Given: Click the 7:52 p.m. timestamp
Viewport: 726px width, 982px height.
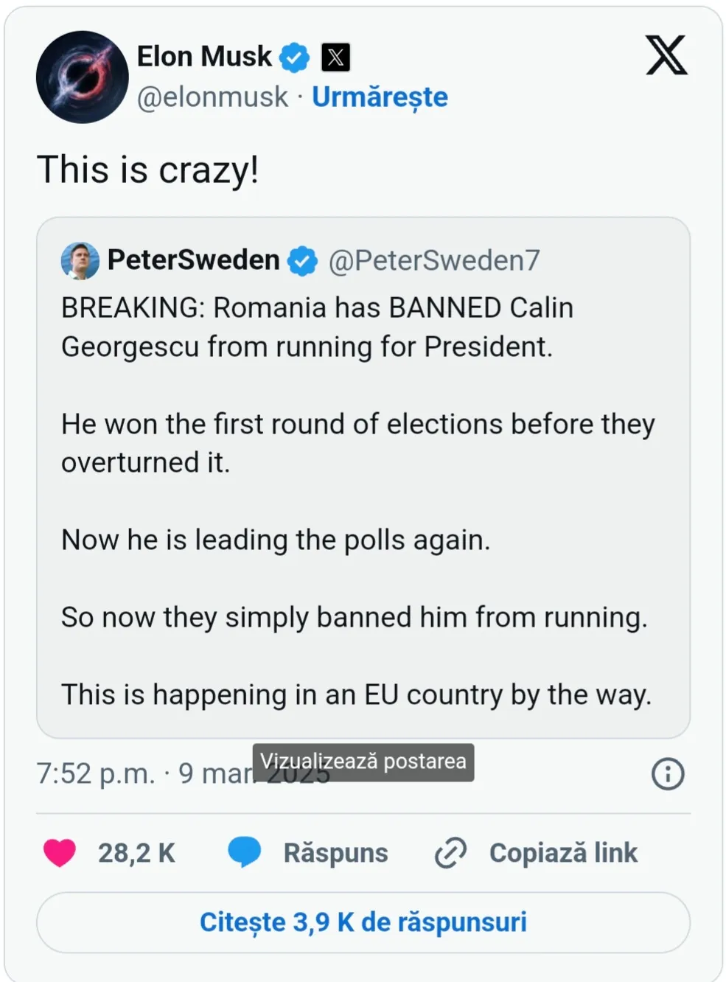Looking at the screenshot, I should click(x=96, y=774).
